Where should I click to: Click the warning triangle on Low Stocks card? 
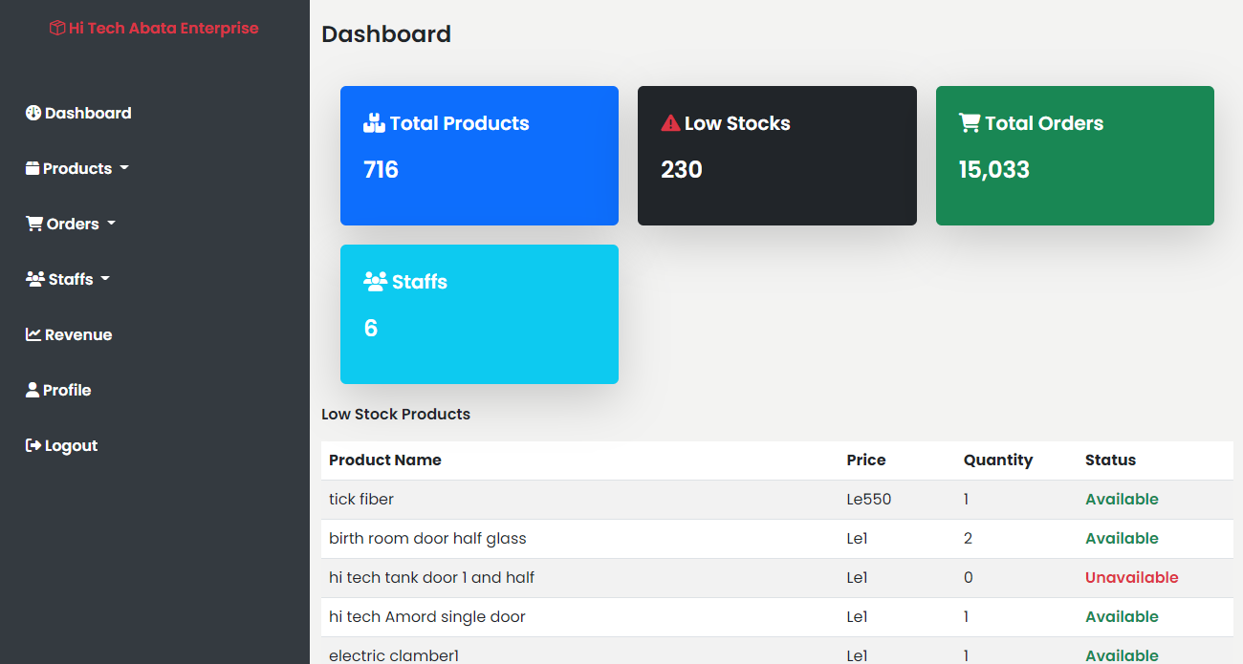[x=670, y=123]
